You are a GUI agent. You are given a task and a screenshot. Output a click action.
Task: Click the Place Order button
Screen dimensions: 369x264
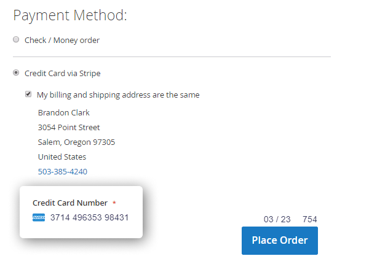(279, 239)
